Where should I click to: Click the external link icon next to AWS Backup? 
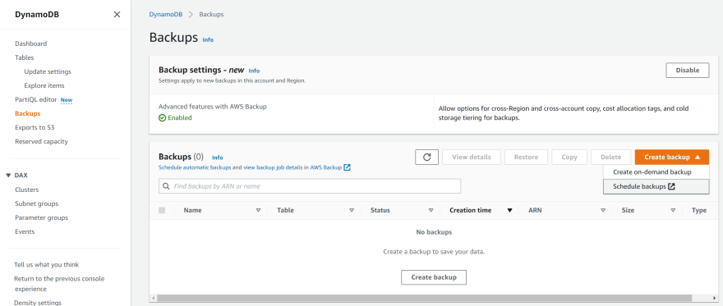(348, 167)
